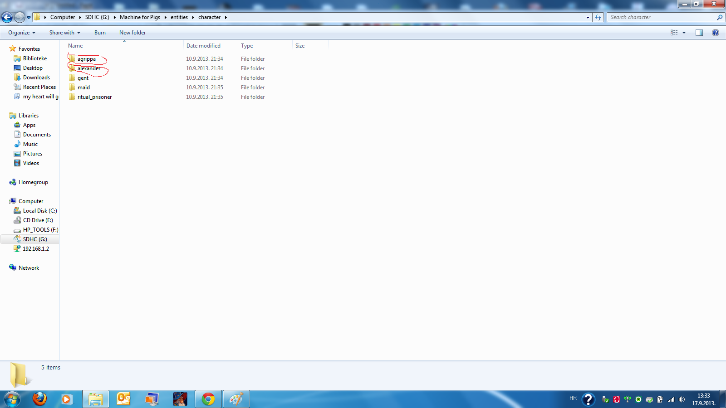Open the Videos library

click(26, 163)
